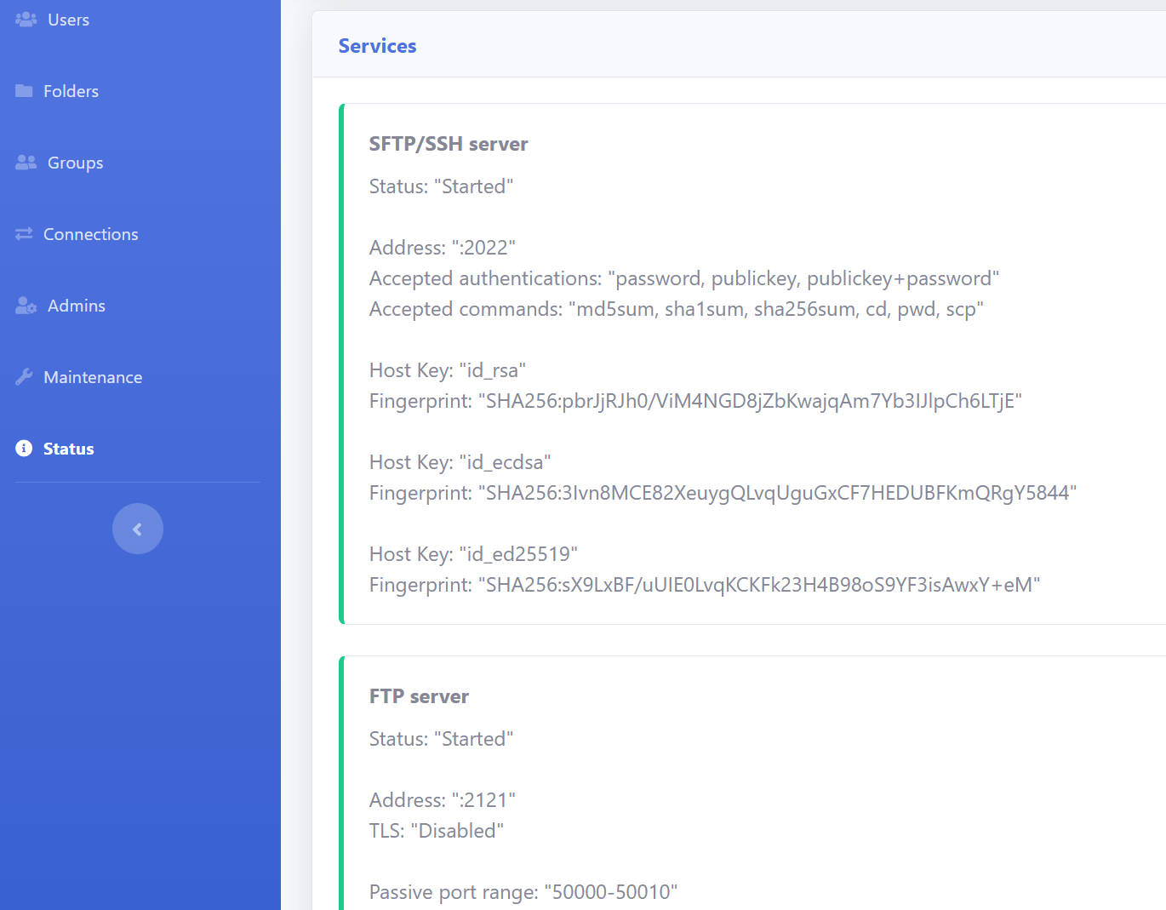Click the Status info icon

(x=23, y=448)
